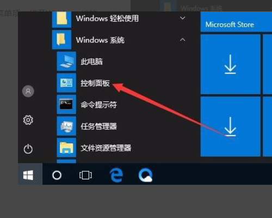Click the lower download arrow tile
Screen dimensions: 272x218
pyautogui.click(x=230, y=126)
